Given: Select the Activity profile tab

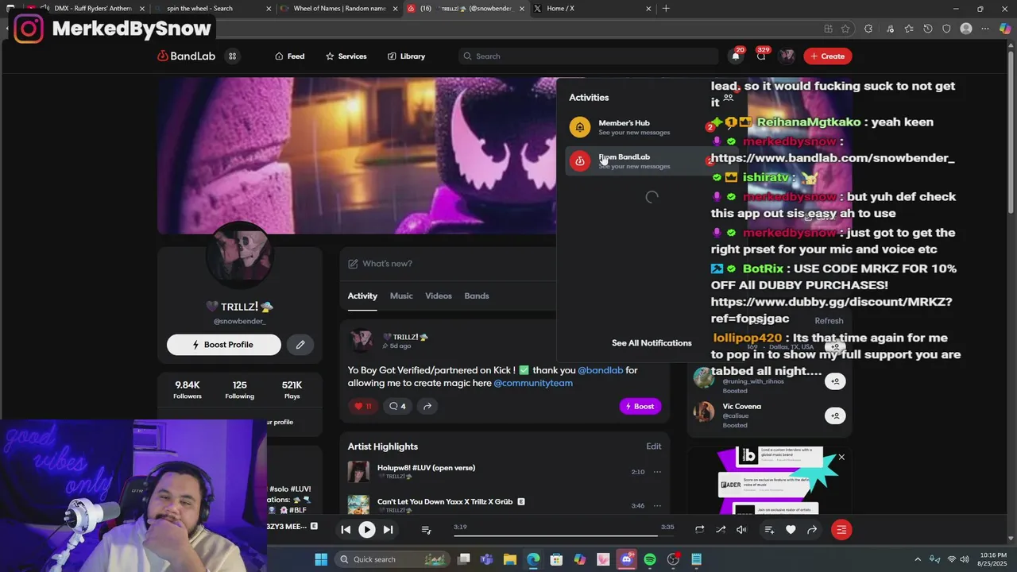Looking at the screenshot, I should [x=362, y=296].
